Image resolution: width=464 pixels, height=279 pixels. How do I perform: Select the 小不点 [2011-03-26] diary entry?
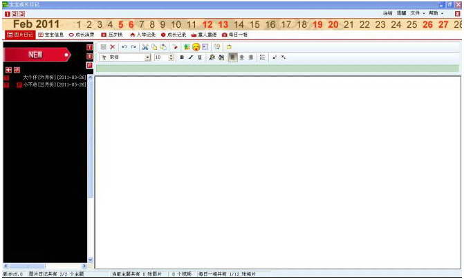(x=55, y=84)
